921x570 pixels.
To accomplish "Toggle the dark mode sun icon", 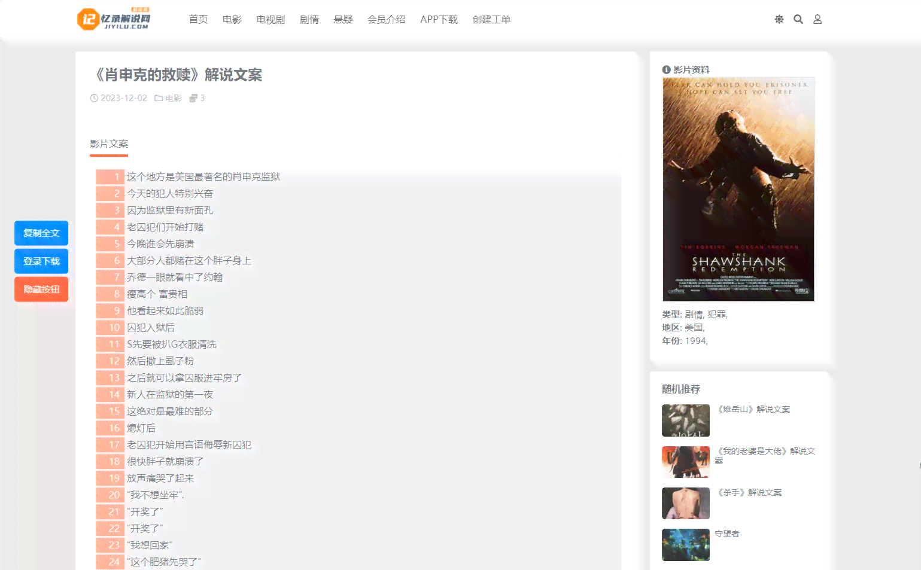I will (x=779, y=19).
